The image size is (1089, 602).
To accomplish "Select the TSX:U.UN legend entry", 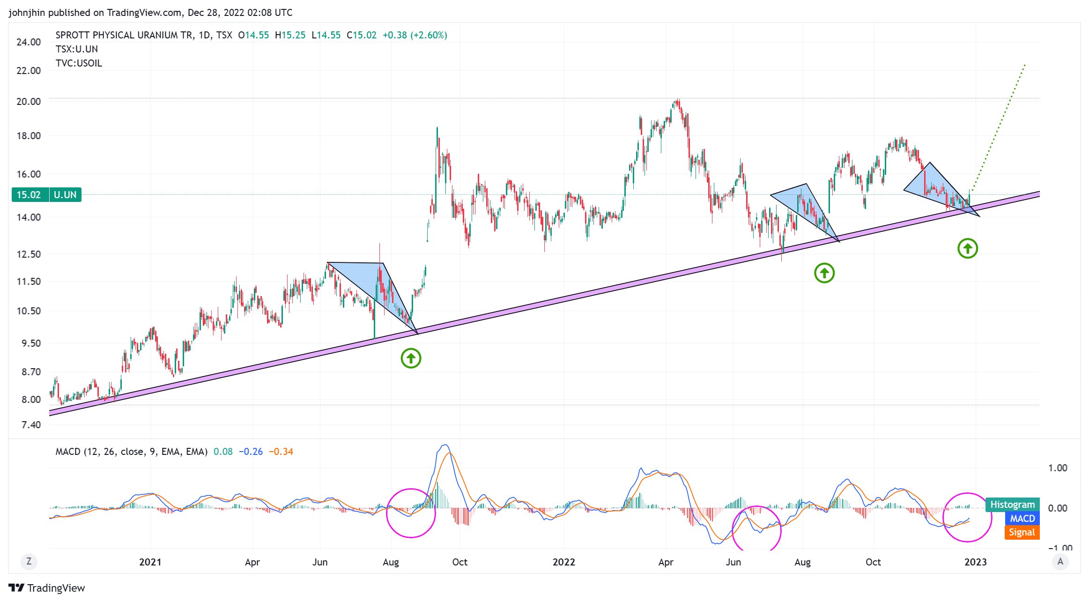I will click(x=76, y=49).
